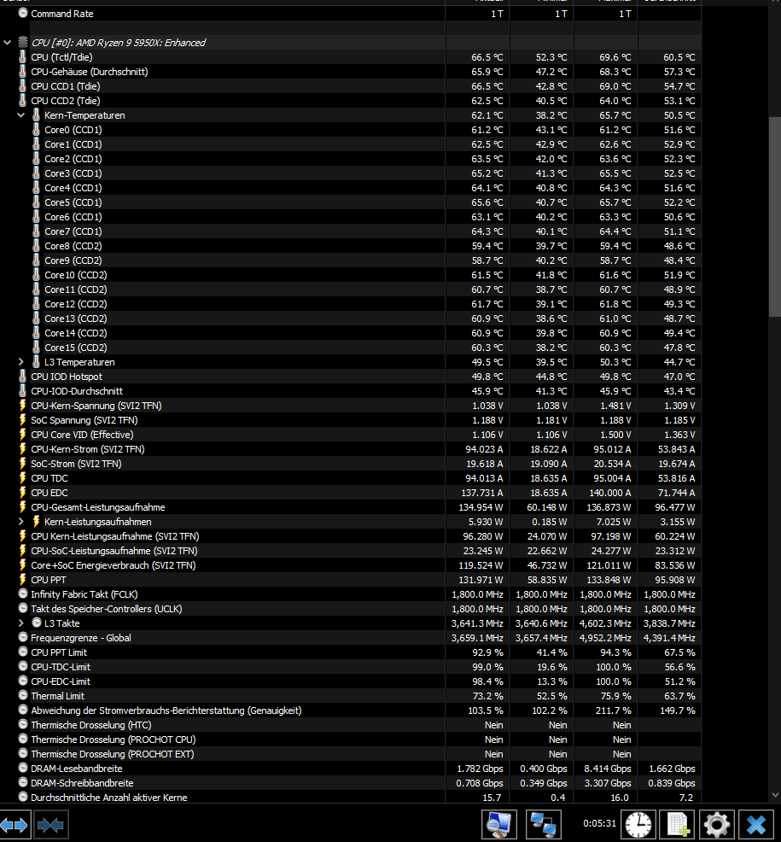Click the thermometer icon of Core0 (CCD1)
The width and height of the screenshot is (781, 842).
coord(36,130)
